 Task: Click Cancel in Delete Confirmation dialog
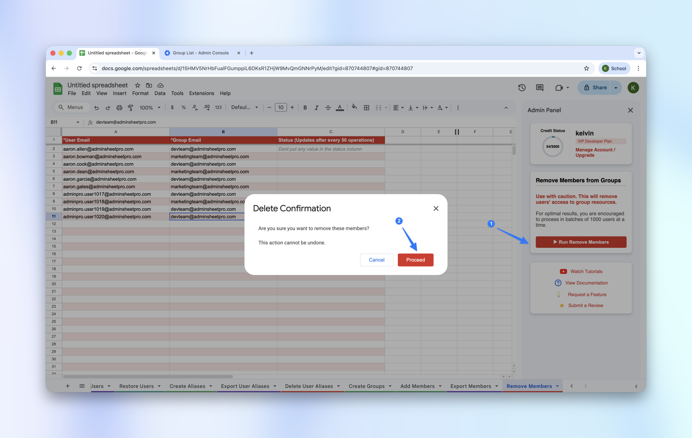point(377,260)
